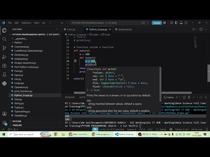Open the Copilot dropdown chevron

click(x=148, y=23)
